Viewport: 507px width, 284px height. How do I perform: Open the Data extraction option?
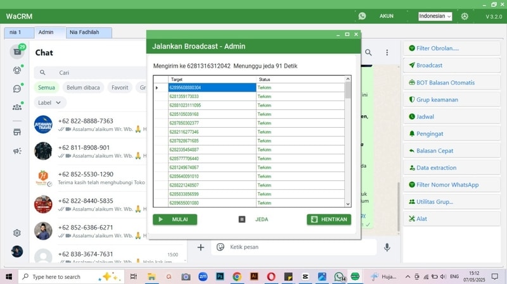point(452,168)
